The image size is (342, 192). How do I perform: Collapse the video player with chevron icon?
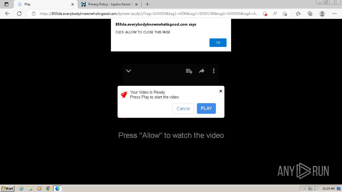point(129,71)
